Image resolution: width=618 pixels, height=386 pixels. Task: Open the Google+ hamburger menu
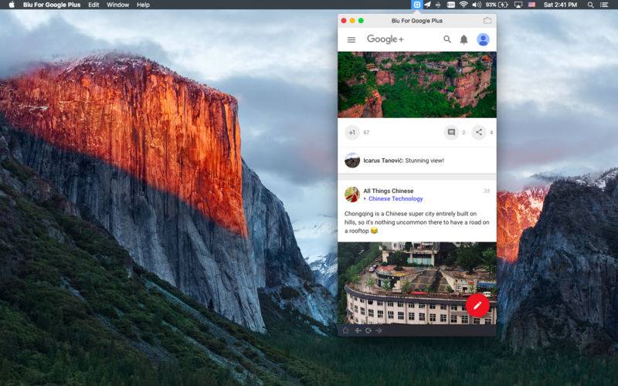click(351, 40)
